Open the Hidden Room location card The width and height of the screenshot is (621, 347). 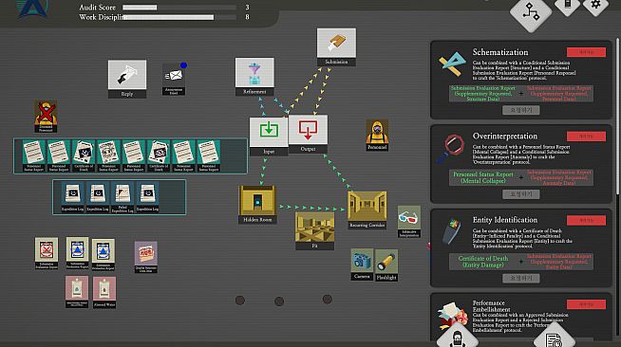(257, 205)
